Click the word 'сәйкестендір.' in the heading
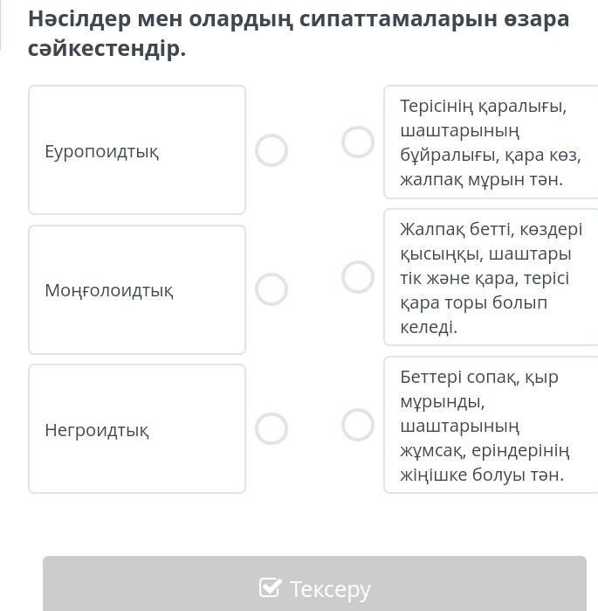598x611 pixels. [x=107, y=49]
